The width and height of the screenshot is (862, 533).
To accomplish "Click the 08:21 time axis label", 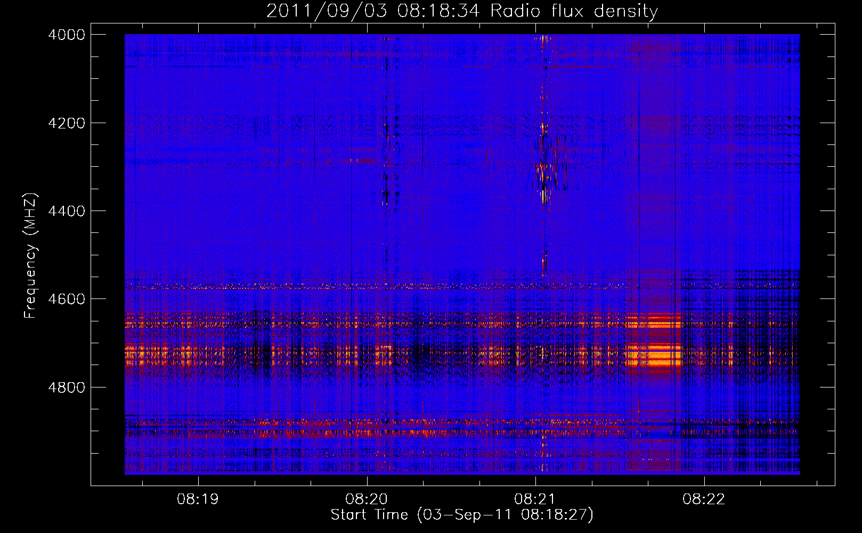I will click(535, 499).
